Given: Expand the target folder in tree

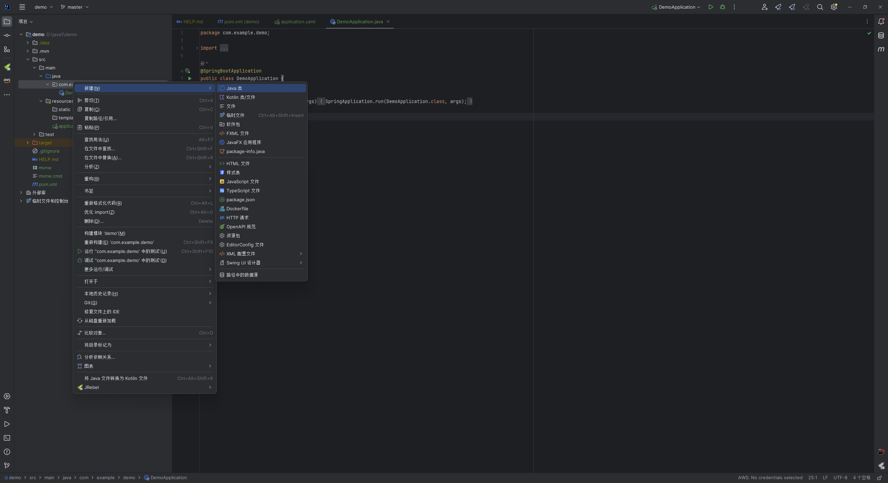Looking at the screenshot, I should click(28, 143).
